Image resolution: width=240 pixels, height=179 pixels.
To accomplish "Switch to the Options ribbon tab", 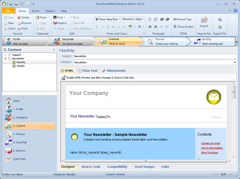I will click(50, 11).
